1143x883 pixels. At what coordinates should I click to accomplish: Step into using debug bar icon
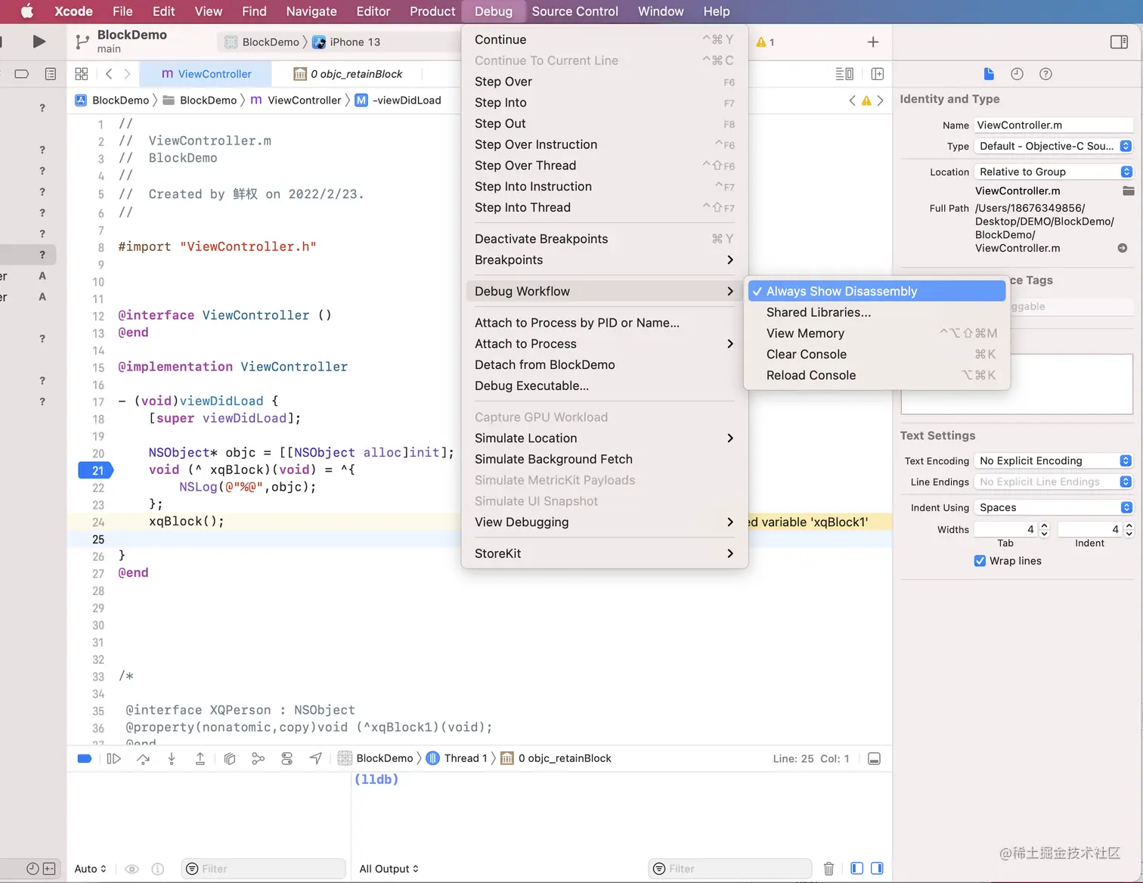172,758
